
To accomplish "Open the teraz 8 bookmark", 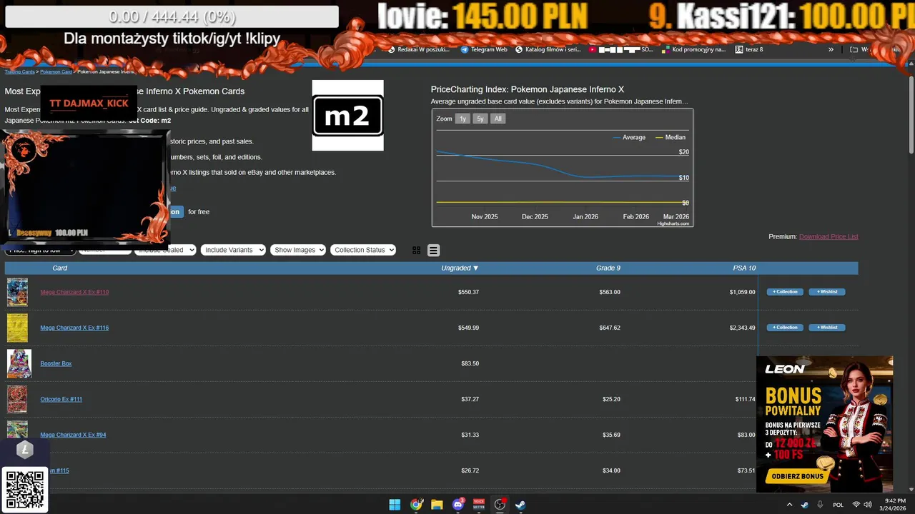I will 749,49.
